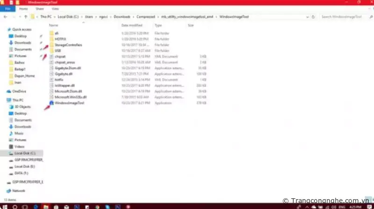Sort files by Date modified column
The height and width of the screenshot is (209, 374).
click(x=131, y=25)
